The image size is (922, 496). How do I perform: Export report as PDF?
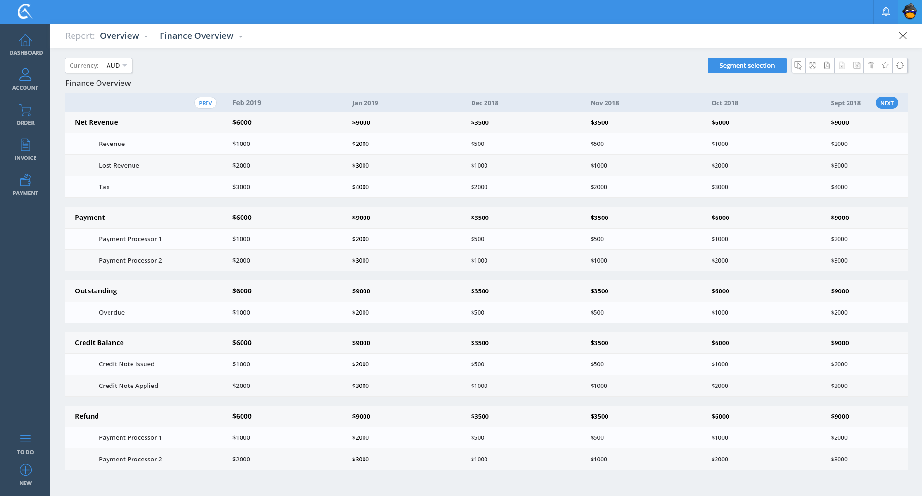click(827, 65)
